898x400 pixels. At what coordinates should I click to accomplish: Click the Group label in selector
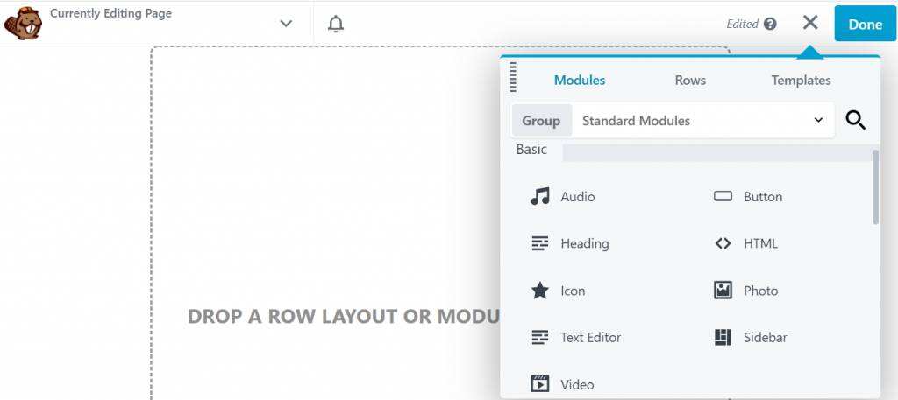[x=541, y=121]
